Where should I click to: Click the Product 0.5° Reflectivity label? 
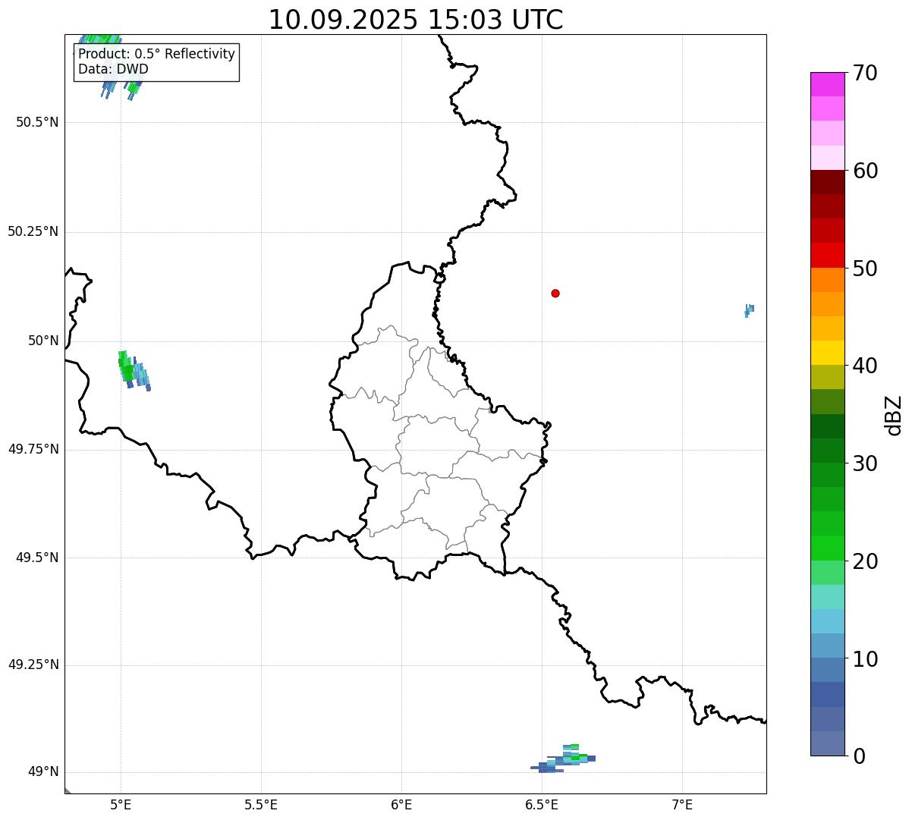[x=156, y=55]
